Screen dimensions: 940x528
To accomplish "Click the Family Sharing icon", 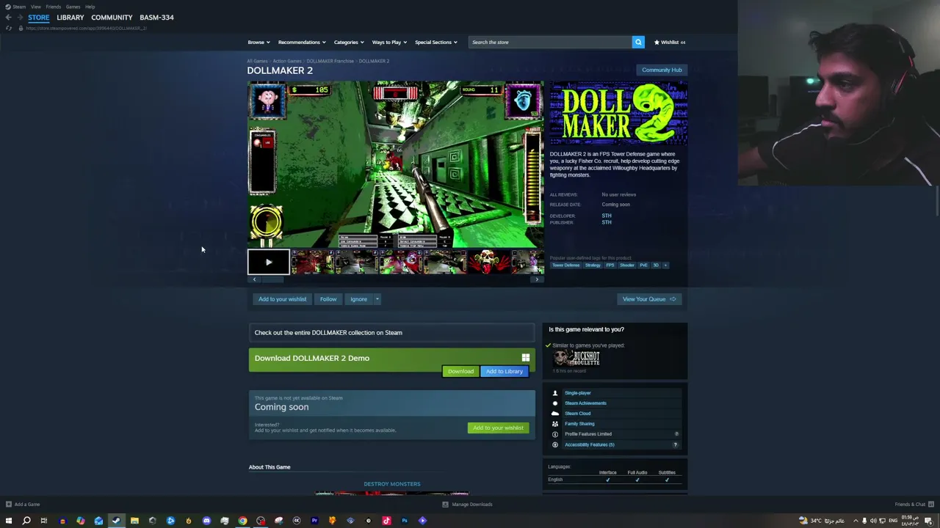I will tap(555, 424).
